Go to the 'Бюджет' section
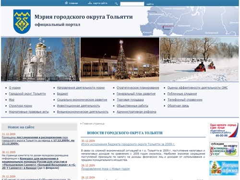 [62, 94]
